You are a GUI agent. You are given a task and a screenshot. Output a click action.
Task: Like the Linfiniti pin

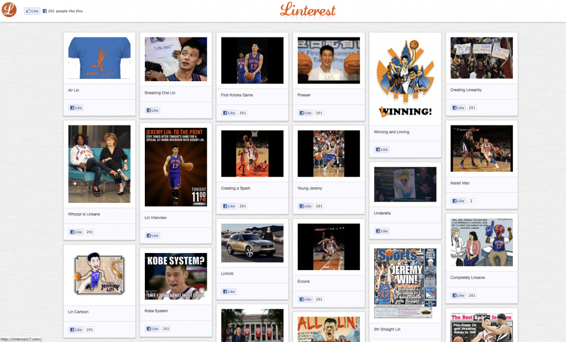(x=229, y=292)
